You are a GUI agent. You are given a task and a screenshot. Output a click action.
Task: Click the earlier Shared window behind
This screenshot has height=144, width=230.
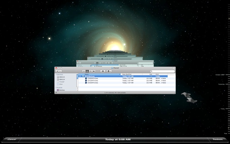coord(115,63)
